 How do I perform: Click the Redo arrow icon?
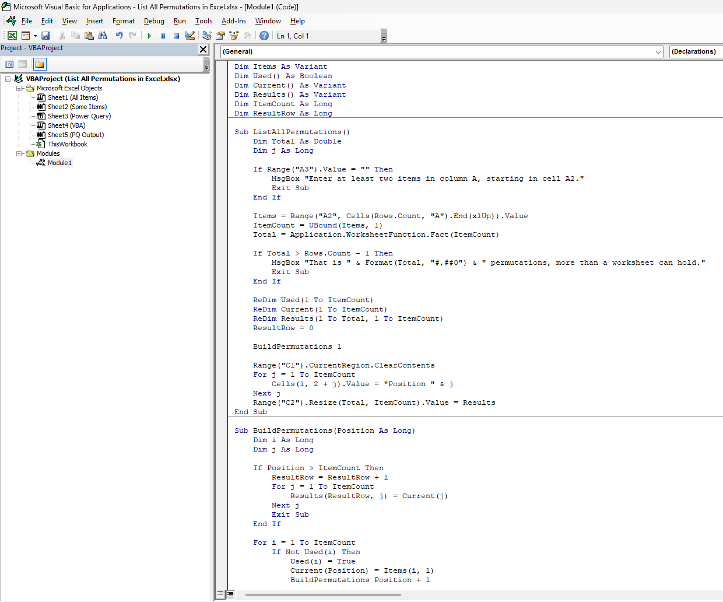click(133, 36)
